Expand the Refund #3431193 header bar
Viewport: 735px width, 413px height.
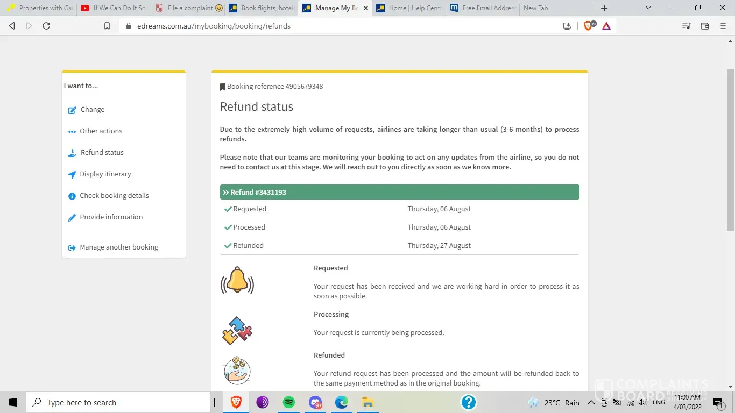[x=399, y=192]
